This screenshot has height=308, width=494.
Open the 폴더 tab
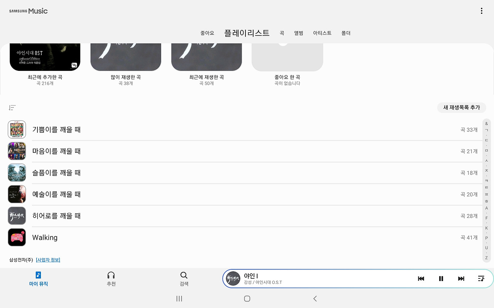pos(346,33)
